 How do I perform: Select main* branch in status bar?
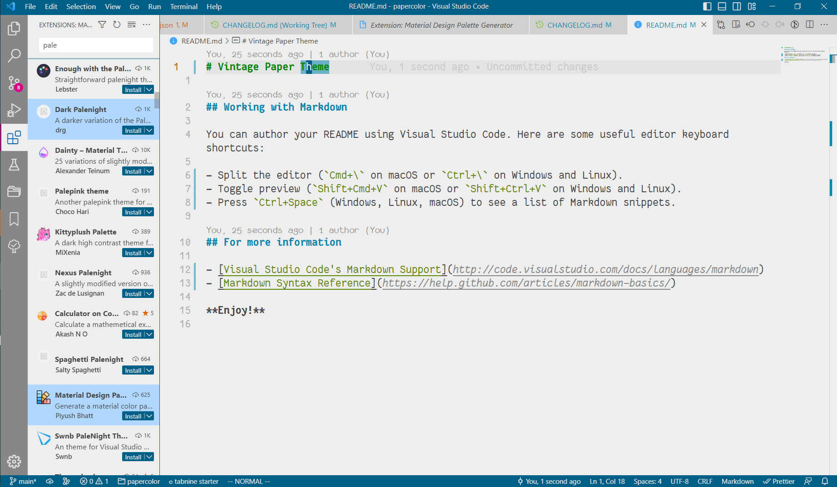tap(23, 481)
